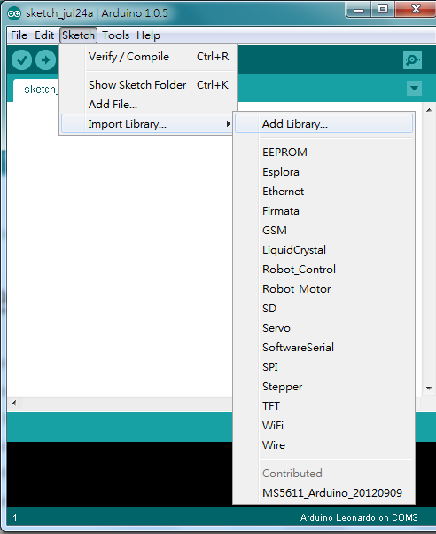Import the Ethernet library

(x=323, y=192)
